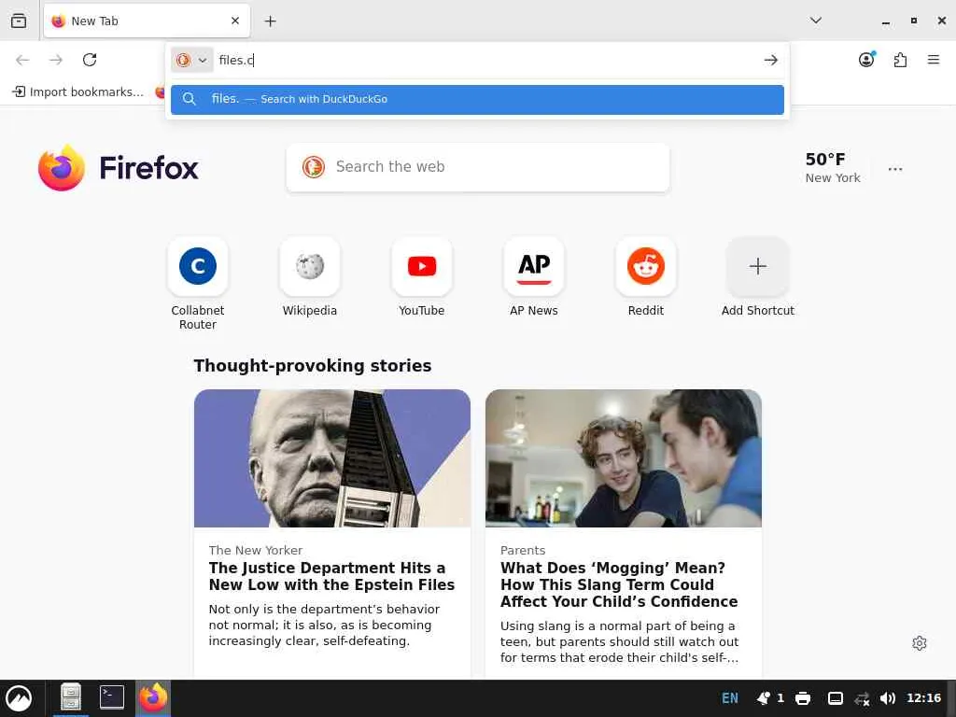Open the notifications bell in tray

click(764, 698)
